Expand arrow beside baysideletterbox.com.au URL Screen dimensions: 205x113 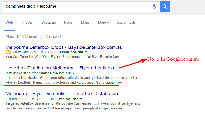point(86,52)
